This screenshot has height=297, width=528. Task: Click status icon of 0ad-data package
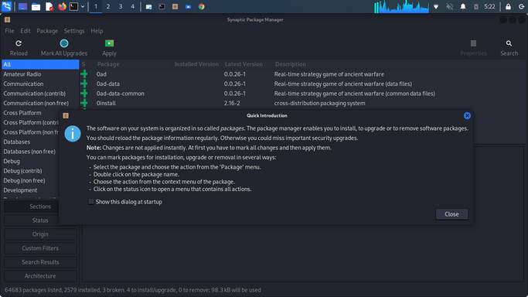[83, 84]
